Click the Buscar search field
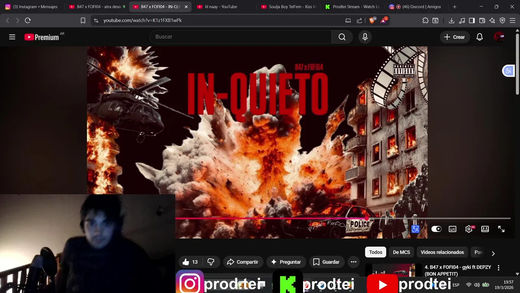The width and height of the screenshot is (520, 293). pos(240,37)
